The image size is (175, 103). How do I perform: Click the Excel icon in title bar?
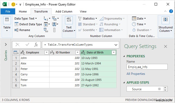coord(5,4)
